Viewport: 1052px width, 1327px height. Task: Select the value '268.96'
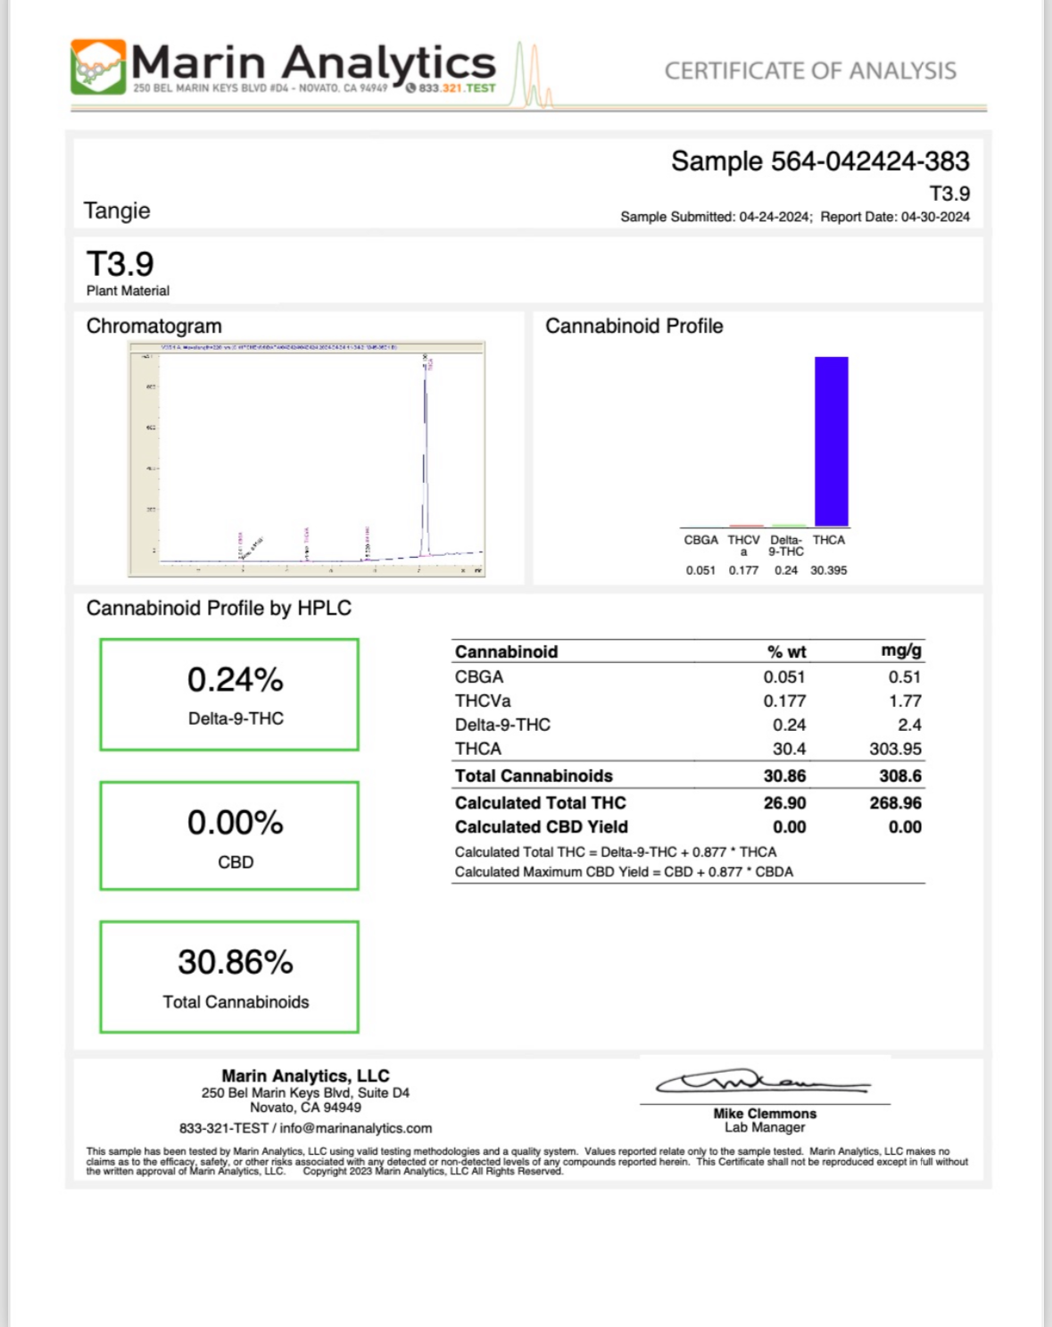click(896, 803)
